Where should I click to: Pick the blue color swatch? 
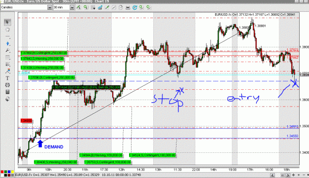click(x=9, y=172)
